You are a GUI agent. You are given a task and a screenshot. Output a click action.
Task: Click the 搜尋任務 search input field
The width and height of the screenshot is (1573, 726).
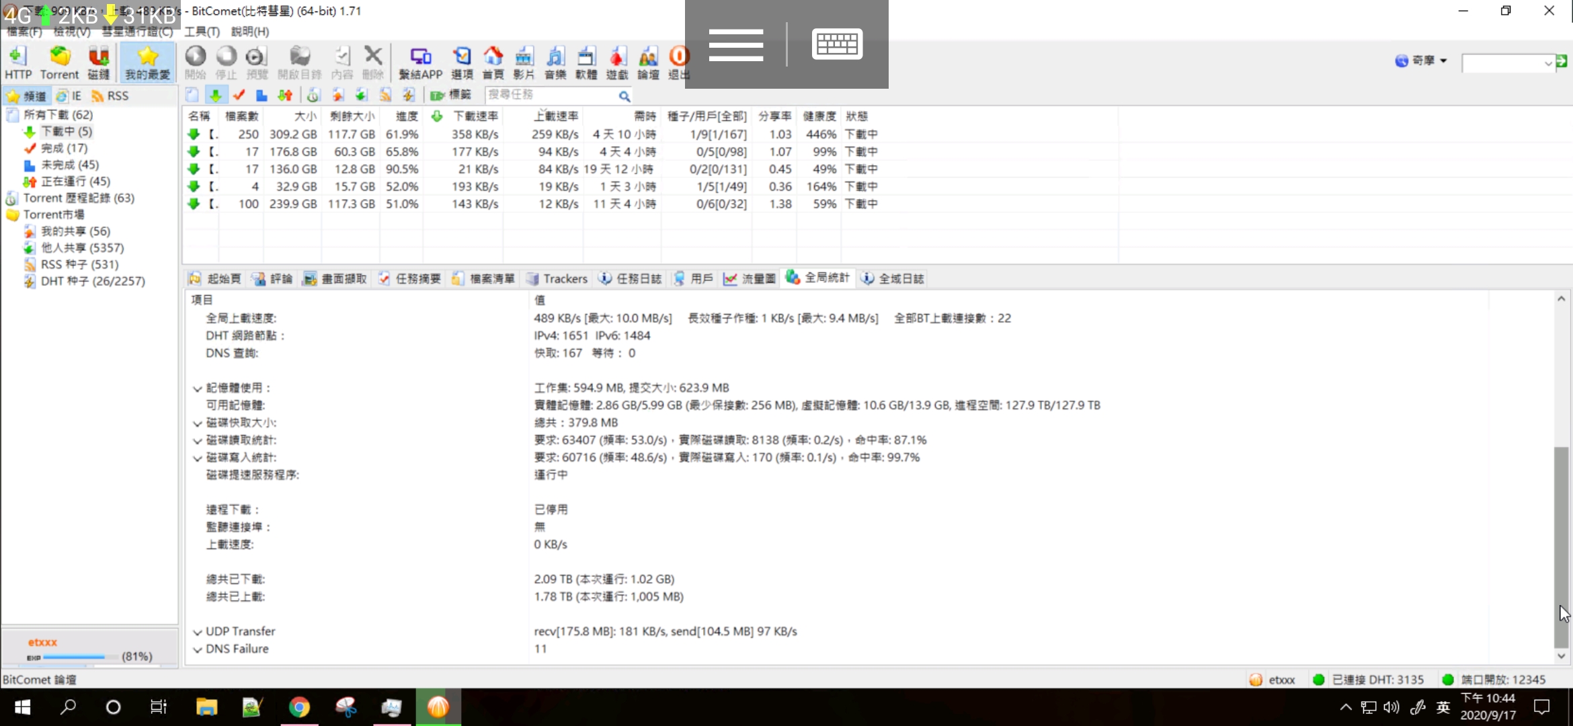[551, 95]
